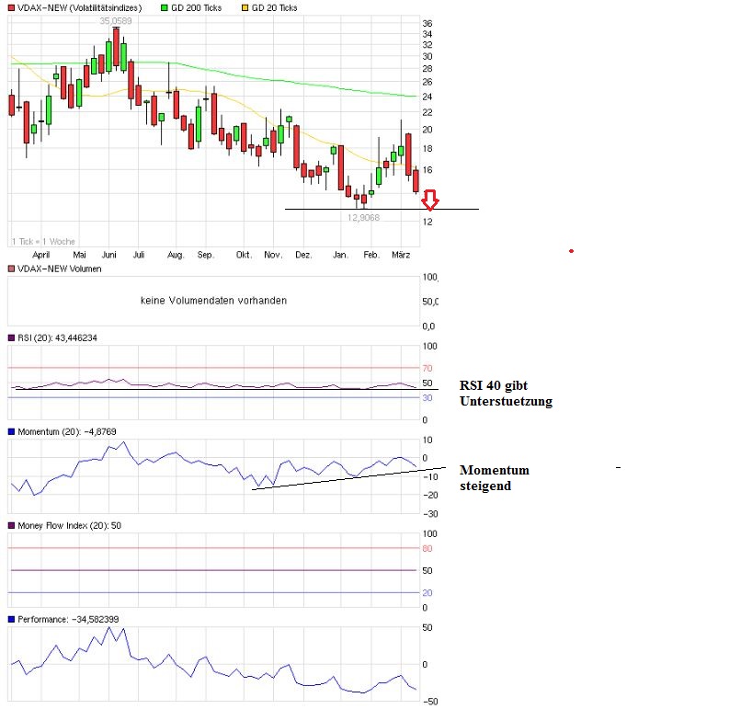Click the RSI 70 level label
This screenshot has height=709, width=752.
click(x=427, y=368)
